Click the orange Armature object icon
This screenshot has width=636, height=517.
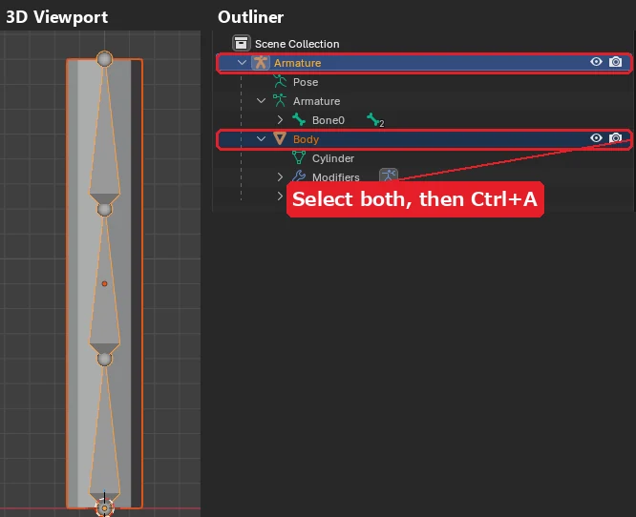tap(260, 62)
